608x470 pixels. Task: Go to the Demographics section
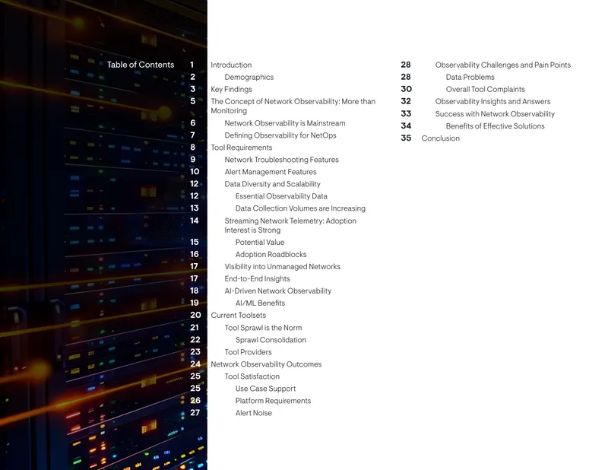click(x=249, y=77)
